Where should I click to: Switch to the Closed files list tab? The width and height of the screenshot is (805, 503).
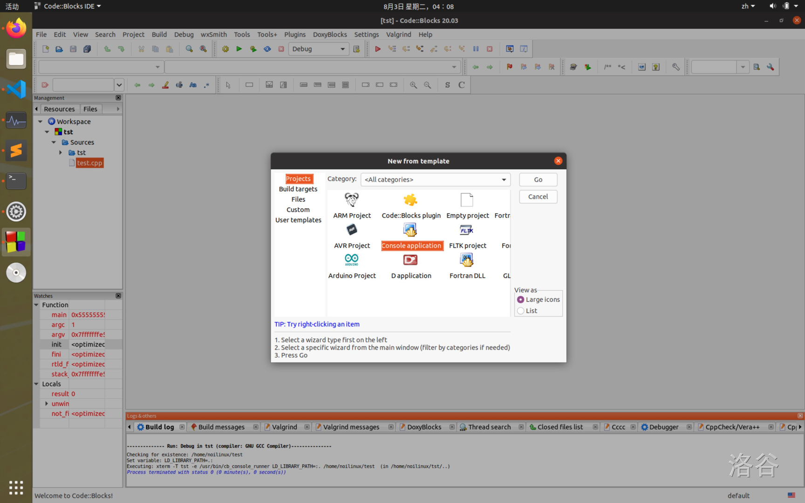[560, 427]
